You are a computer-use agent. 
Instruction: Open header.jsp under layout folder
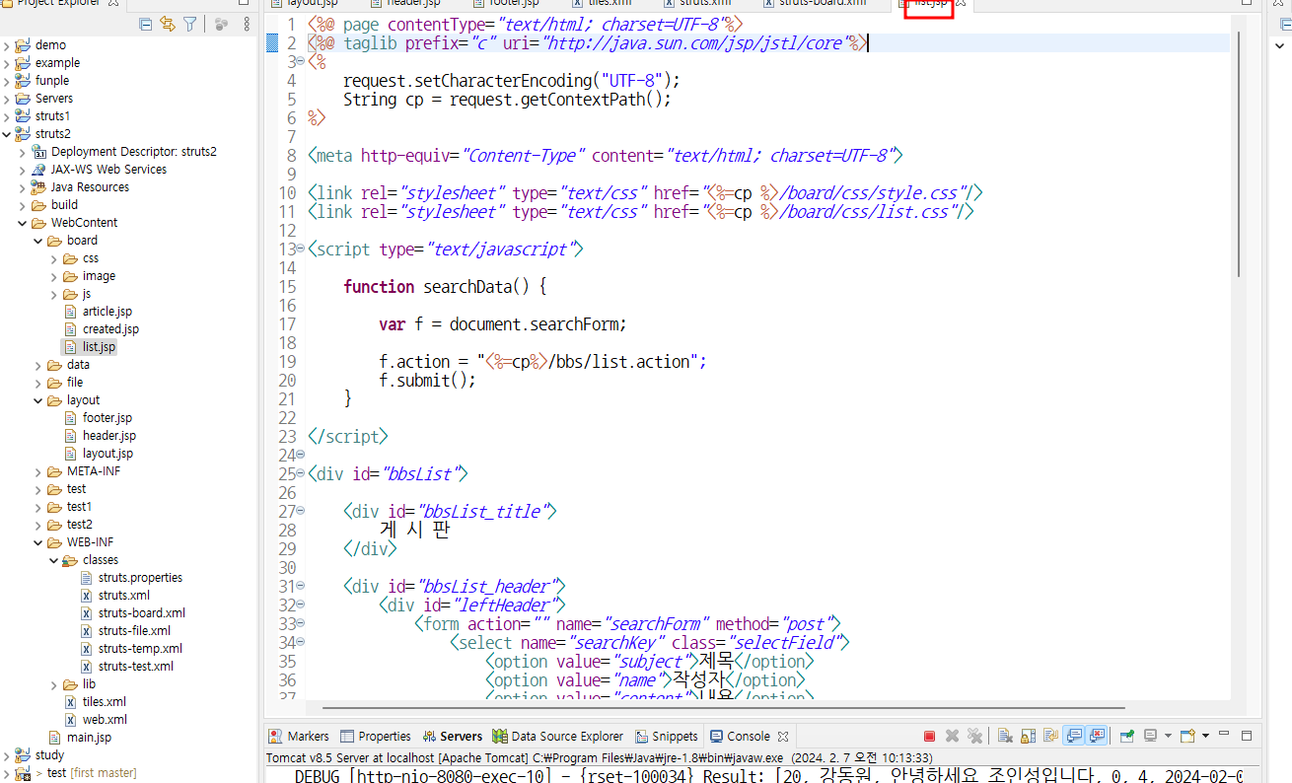click(x=109, y=436)
